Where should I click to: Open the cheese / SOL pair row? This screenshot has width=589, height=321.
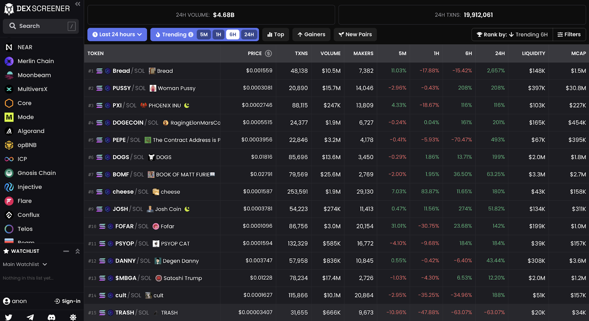[x=336, y=192]
